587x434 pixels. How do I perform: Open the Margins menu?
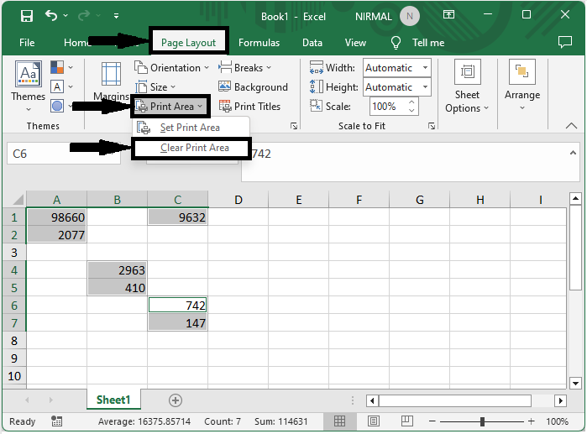click(x=111, y=81)
